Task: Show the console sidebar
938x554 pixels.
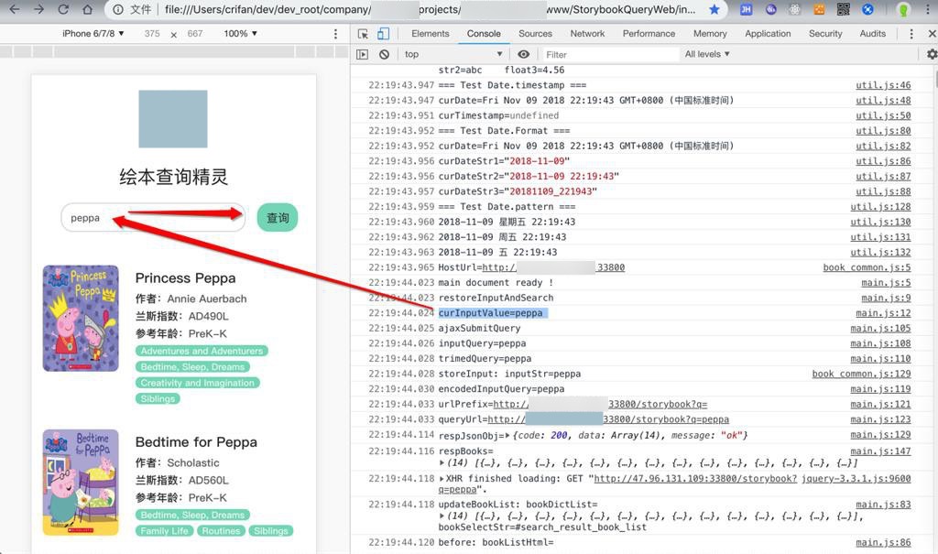Action: click(363, 54)
